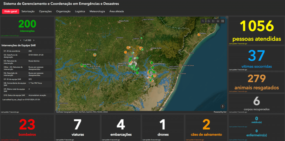Screen dimensions: 285x141
Task: Click the 0 enfermeiro(s) indicator
Action: pos(257,133)
